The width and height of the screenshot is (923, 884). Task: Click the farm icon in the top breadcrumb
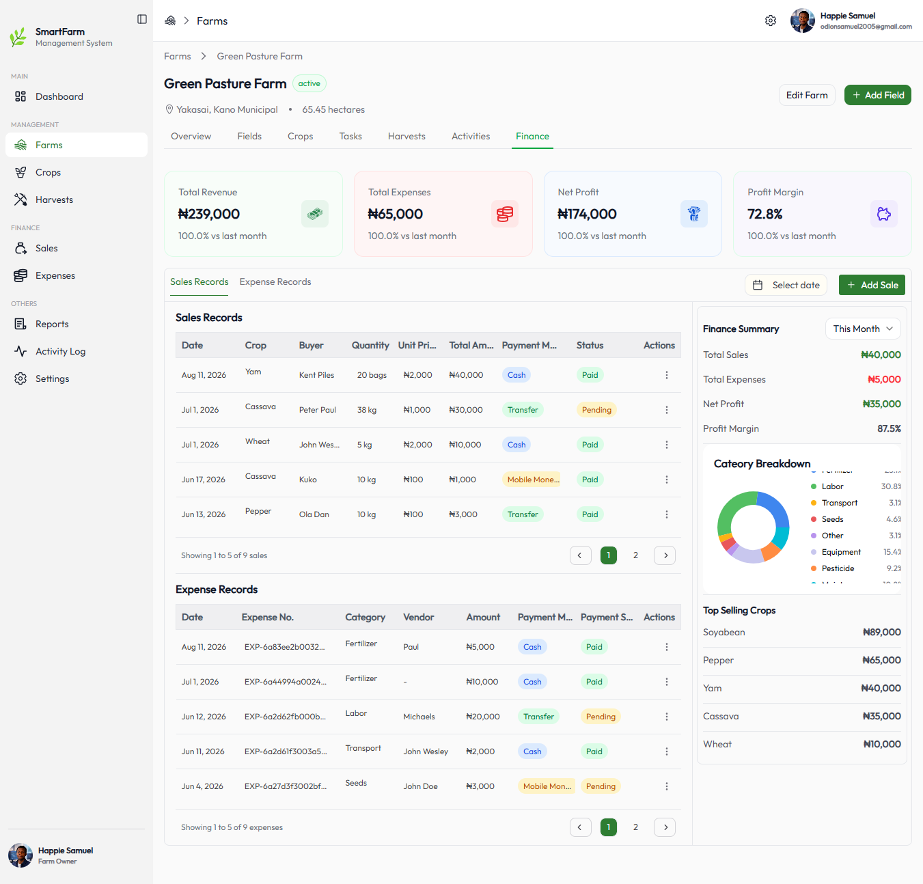pyautogui.click(x=170, y=20)
